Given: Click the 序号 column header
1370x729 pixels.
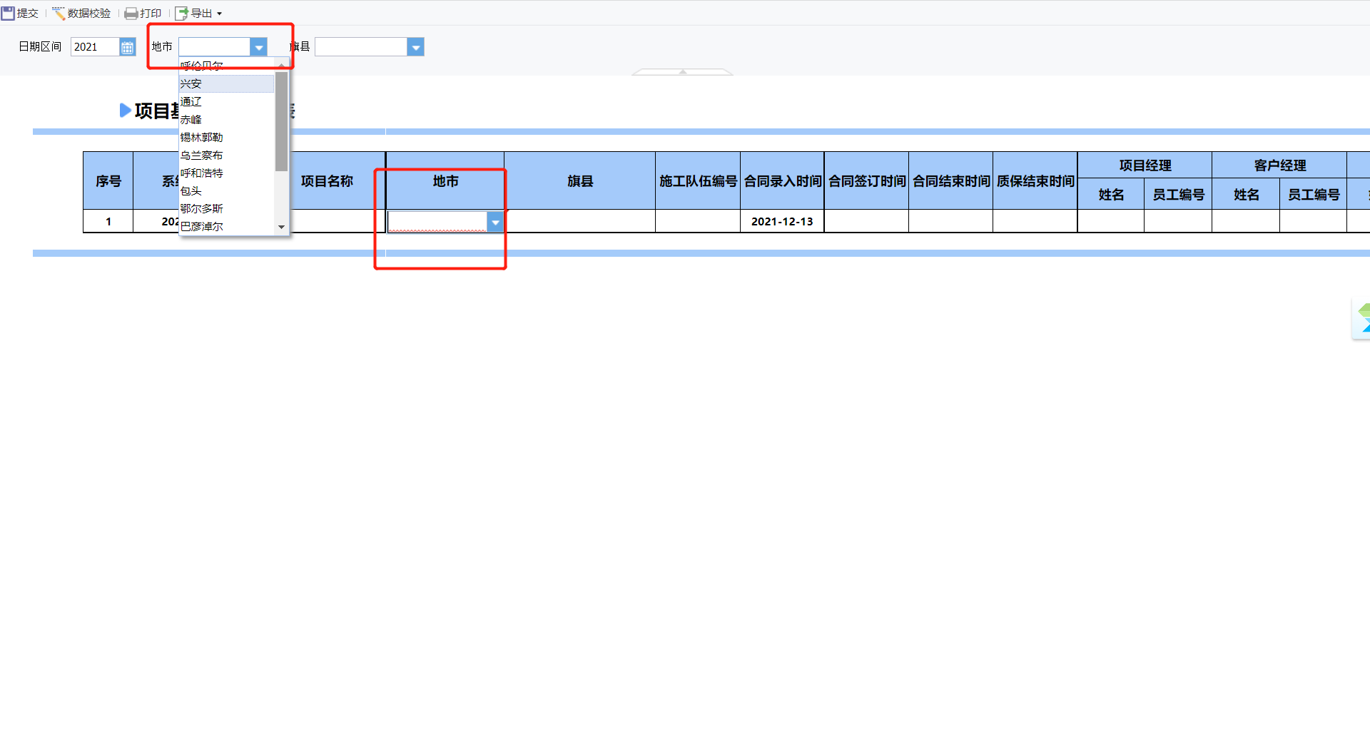Looking at the screenshot, I should [108, 181].
